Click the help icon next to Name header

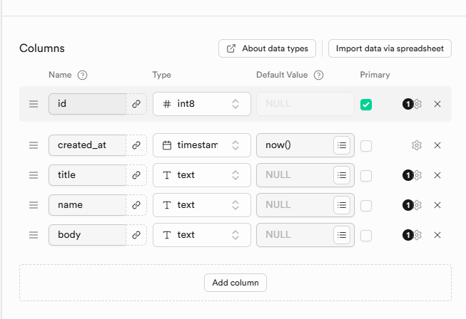pyautogui.click(x=82, y=75)
